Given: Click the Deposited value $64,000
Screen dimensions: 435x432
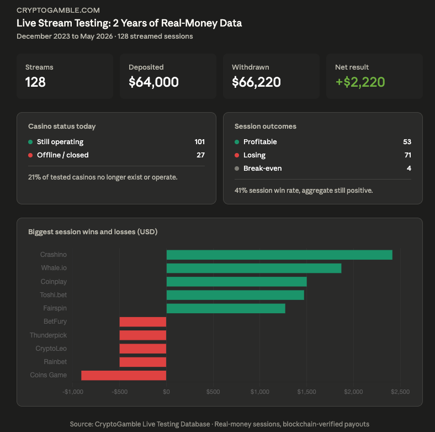Looking at the screenshot, I should (153, 82).
